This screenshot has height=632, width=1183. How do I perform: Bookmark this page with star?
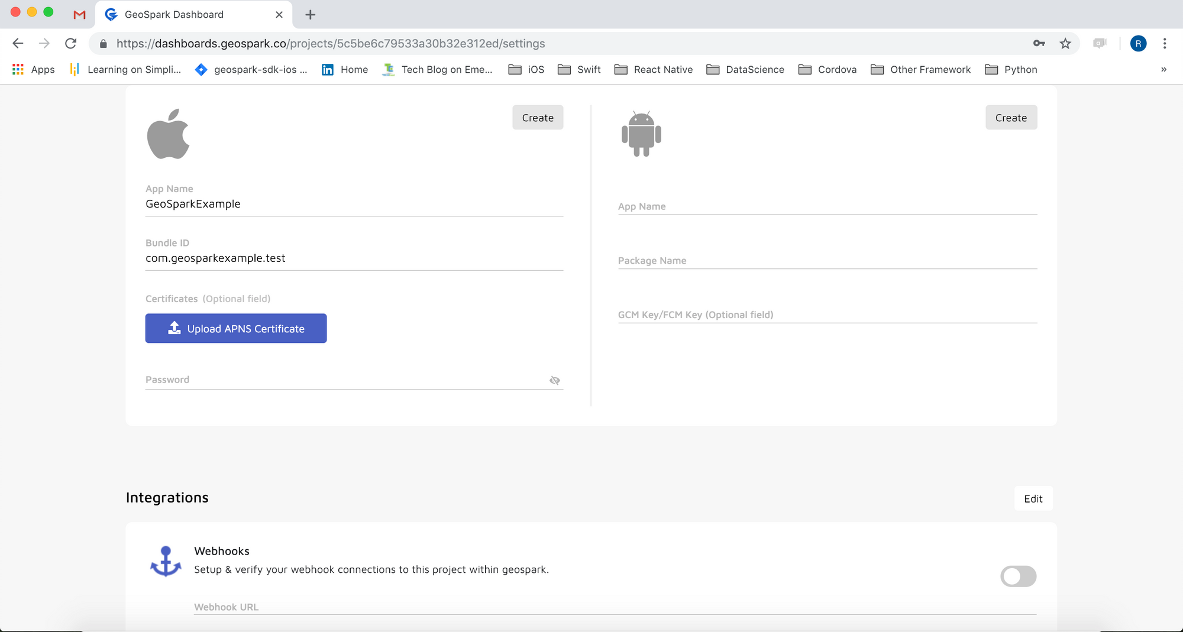1065,43
